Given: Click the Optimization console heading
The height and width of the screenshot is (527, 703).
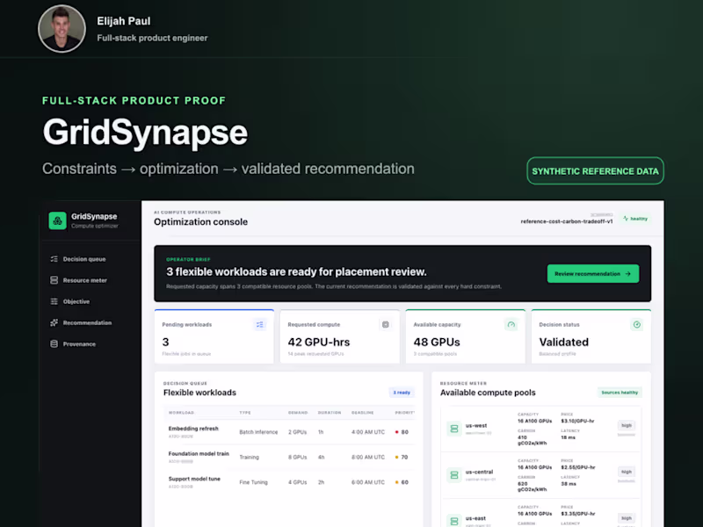Looking at the screenshot, I should coord(200,222).
